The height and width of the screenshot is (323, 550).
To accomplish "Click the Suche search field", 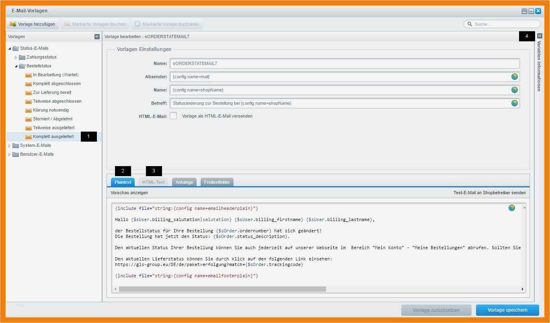I will [x=502, y=24].
